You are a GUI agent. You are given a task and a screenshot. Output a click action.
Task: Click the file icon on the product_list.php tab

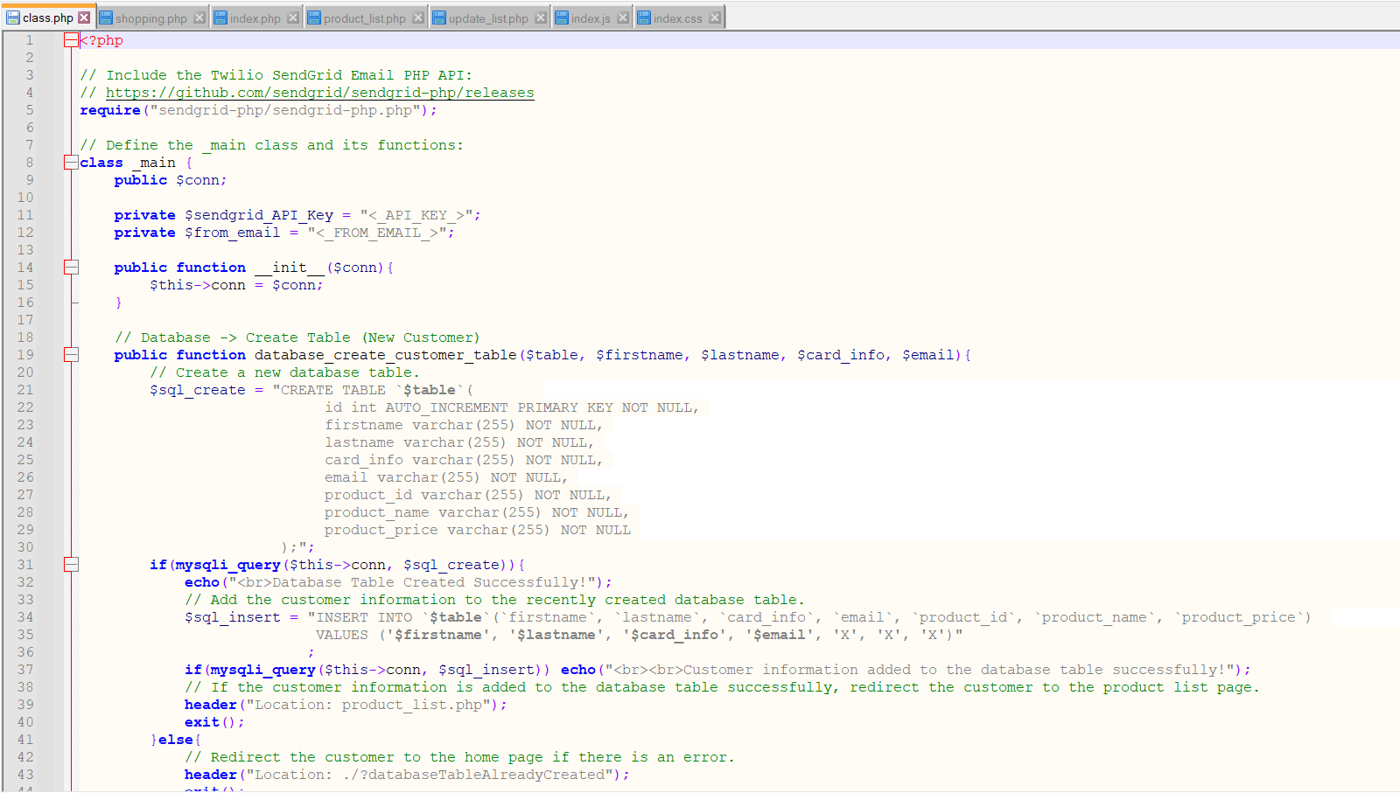(316, 16)
